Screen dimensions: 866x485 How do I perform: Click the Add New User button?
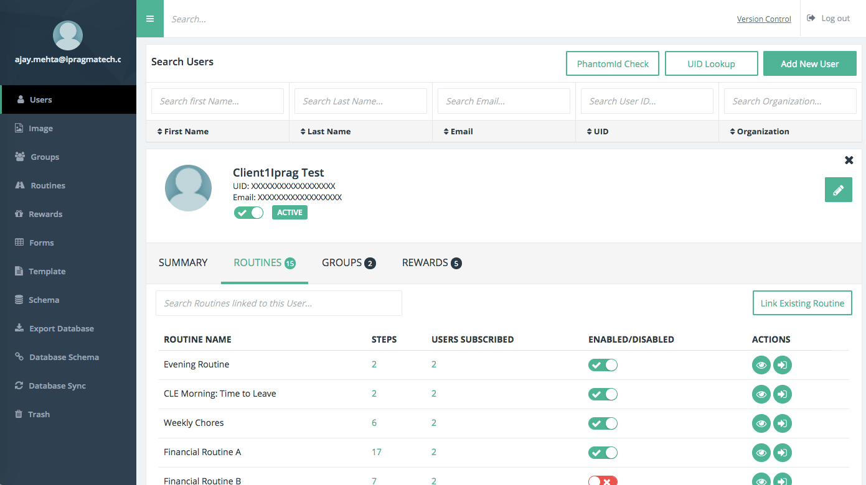point(810,63)
